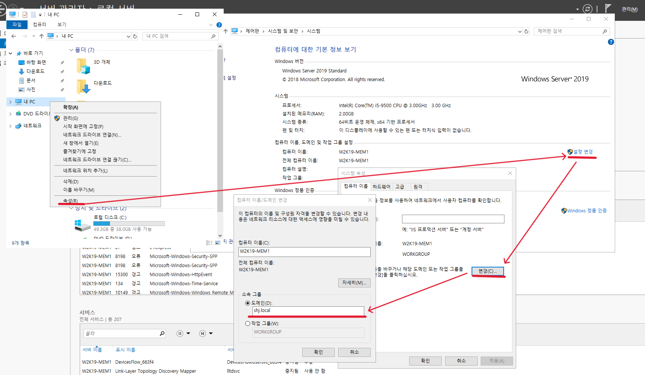Expand the DVD 드라이브 tree node
This screenshot has width=645, height=375.
point(10,114)
